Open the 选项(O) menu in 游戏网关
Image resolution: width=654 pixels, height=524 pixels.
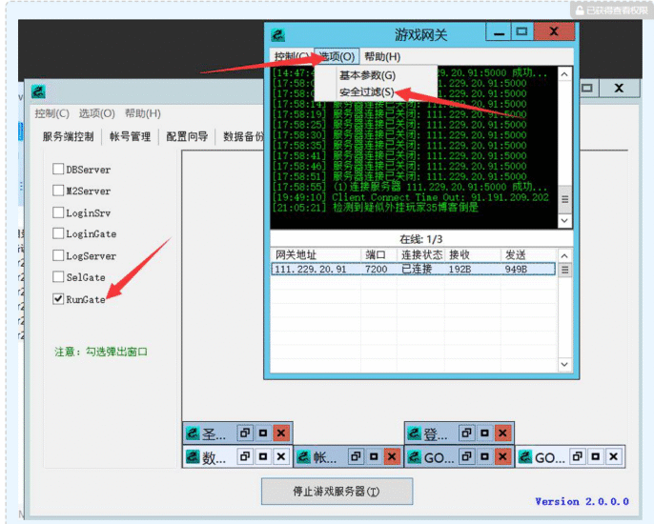[x=337, y=56]
